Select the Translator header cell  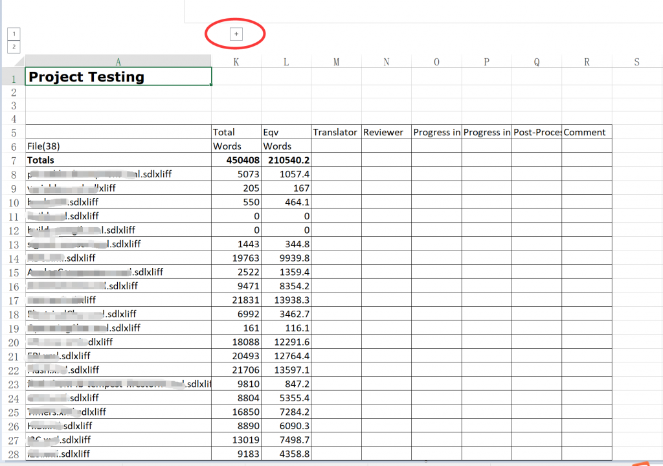336,132
